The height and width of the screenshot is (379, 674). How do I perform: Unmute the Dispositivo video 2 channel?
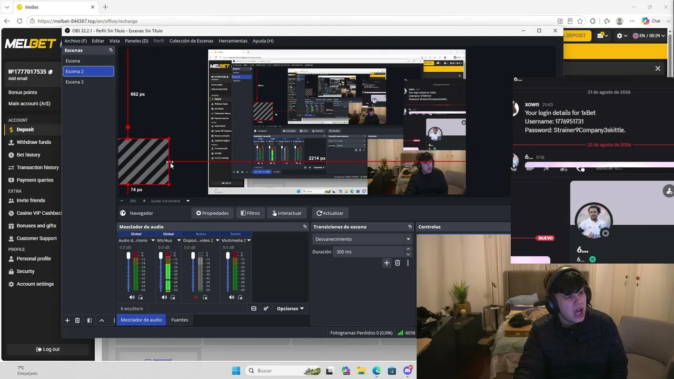point(197,297)
